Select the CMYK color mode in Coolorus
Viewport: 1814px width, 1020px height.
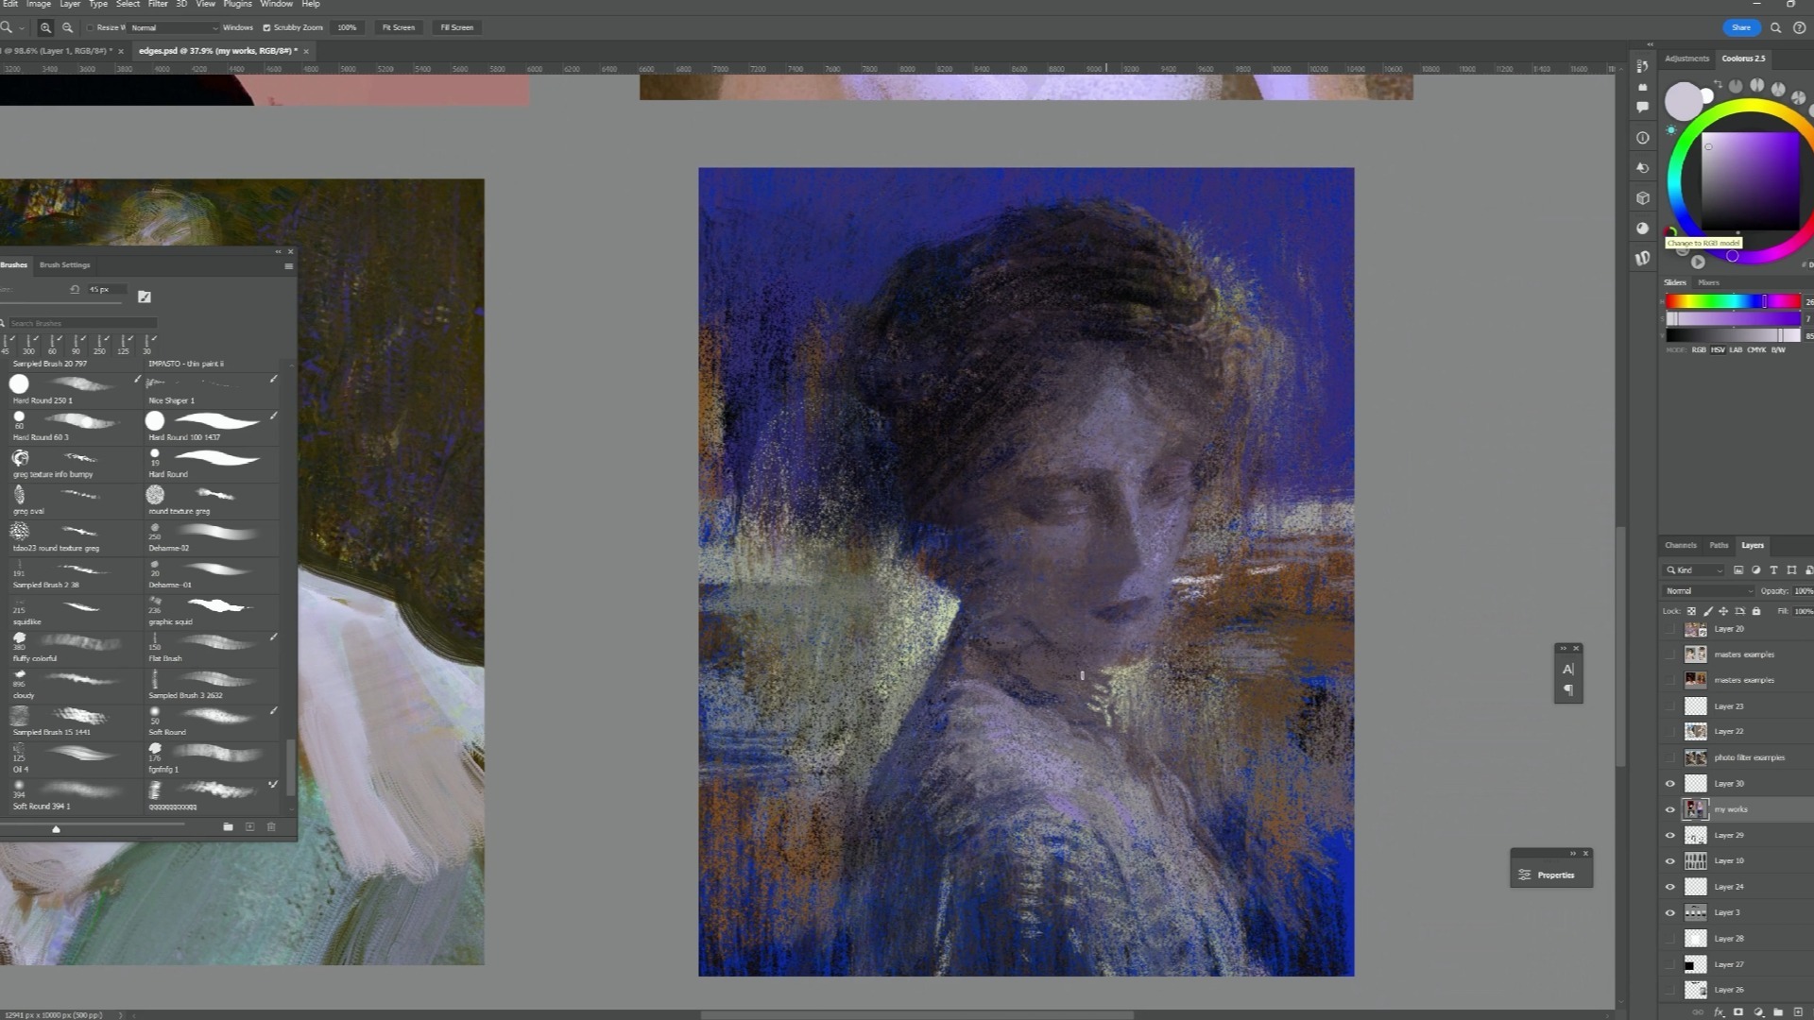[1756, 350]
